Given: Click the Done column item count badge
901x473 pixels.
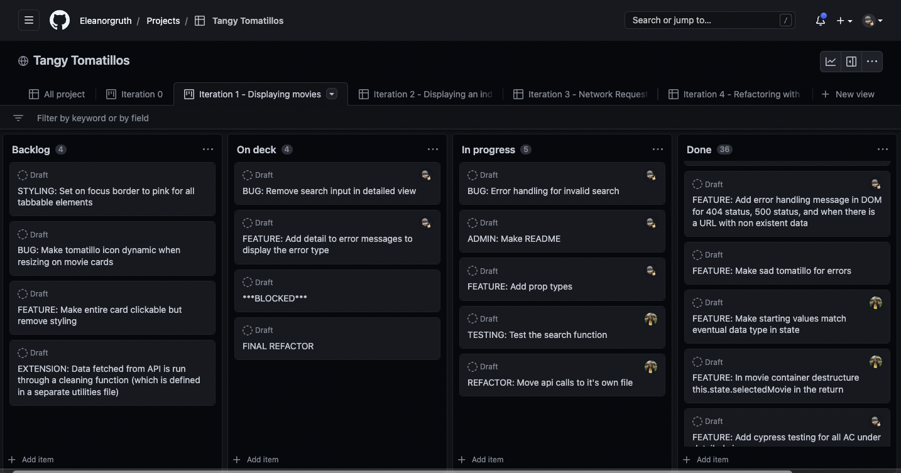Looking at the screenshot, I should point(724,150).
